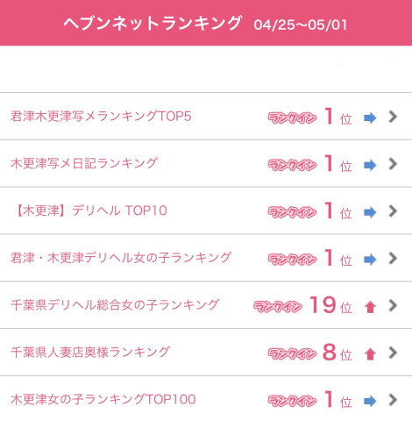
Task: Open 木更津写メ日記ランキング link
Action: click(x=84, y=163)
